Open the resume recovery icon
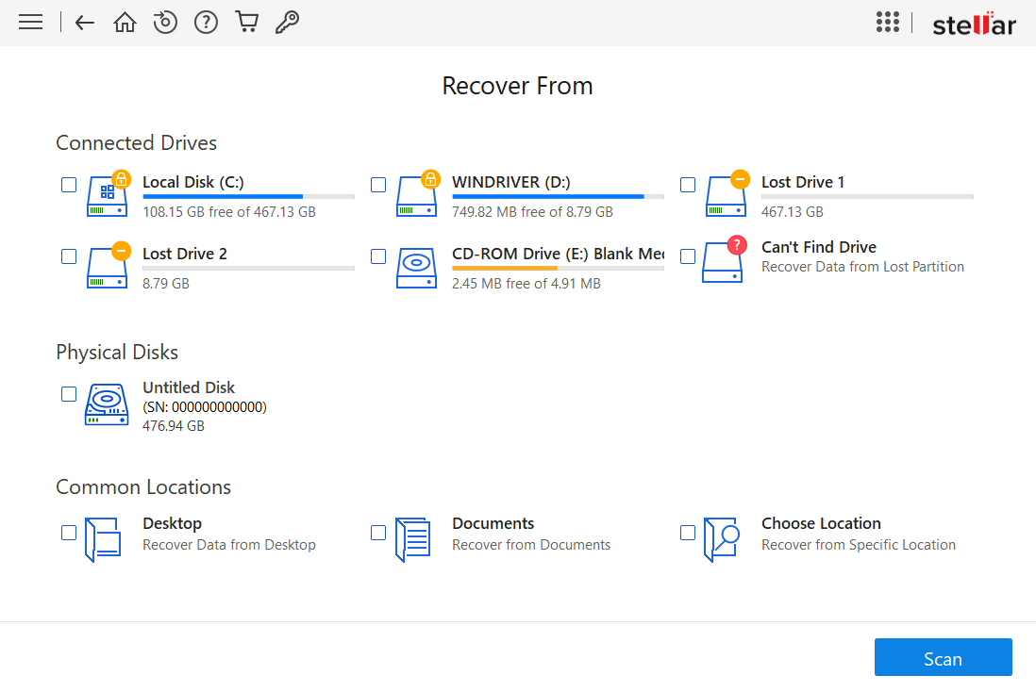Image resolution: width=1036 pixels, height=692 pixels. click(x=165, y=23)
